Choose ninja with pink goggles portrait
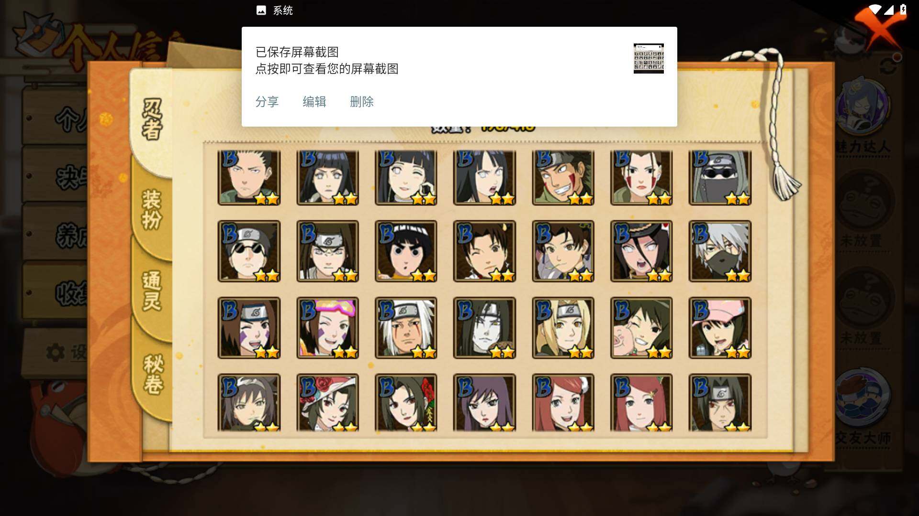 click(327, 328)
